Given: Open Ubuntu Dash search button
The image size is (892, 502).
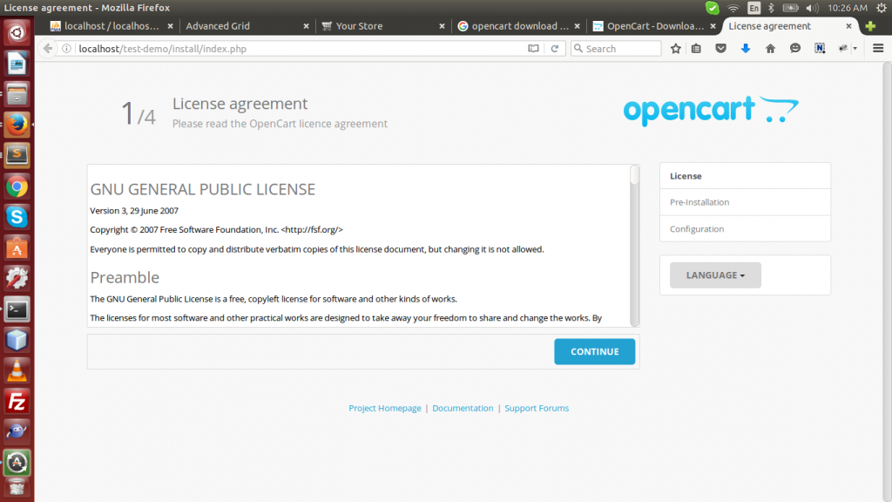Looking at the screenshot, I should (x=17, y=32).
